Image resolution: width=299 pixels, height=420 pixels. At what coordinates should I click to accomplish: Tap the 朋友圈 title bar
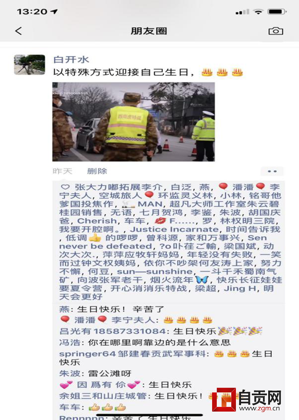pyautogui.click(x=149, y=31)
